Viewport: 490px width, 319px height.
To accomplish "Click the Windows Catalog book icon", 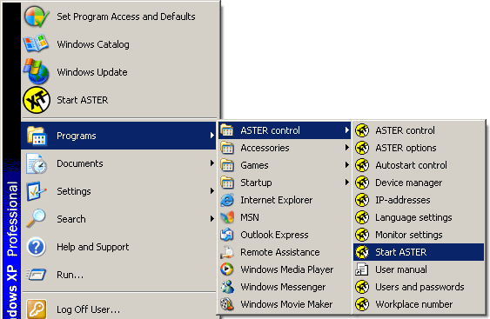I will (36, 43).
